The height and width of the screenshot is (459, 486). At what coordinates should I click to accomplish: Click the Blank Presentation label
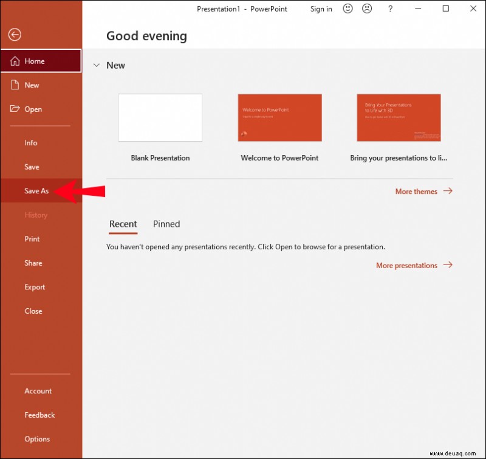tap(160, 158)
